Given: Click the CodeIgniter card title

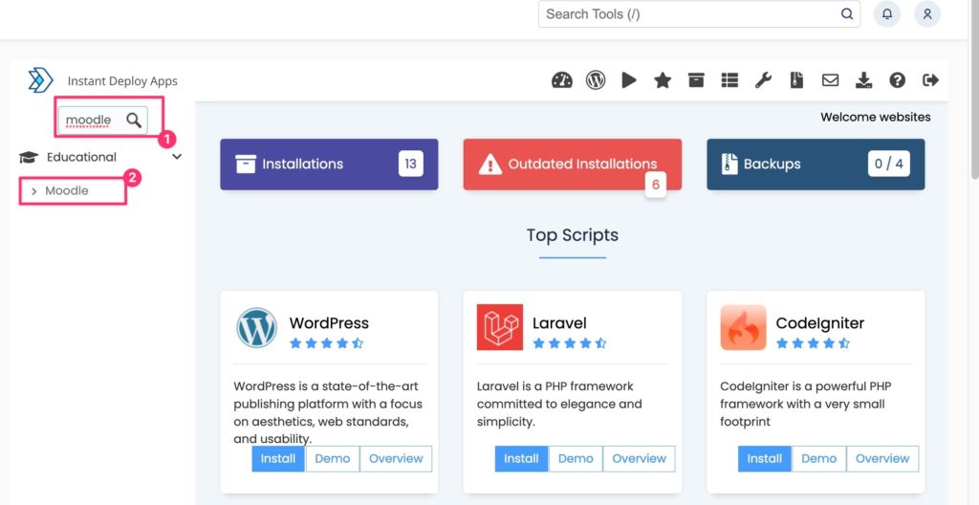Looking at the screenshot, I should [820, 323].
